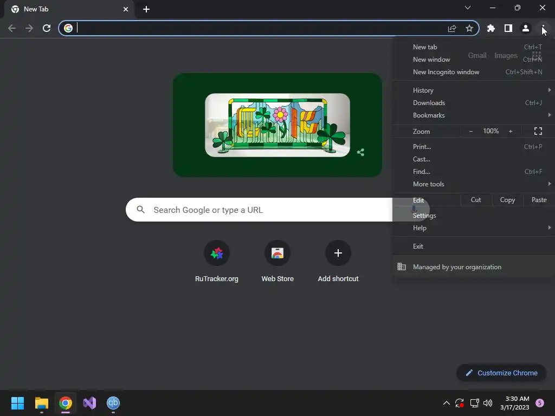This screenshot has height=416, width=555.
Task: Decrease zoom with the minus button
Action: (x=471, y=131)
